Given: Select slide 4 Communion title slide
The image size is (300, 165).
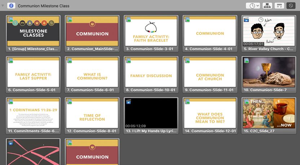Looking at the screenshot, I should pyautogui.click(x=210, y=31).
